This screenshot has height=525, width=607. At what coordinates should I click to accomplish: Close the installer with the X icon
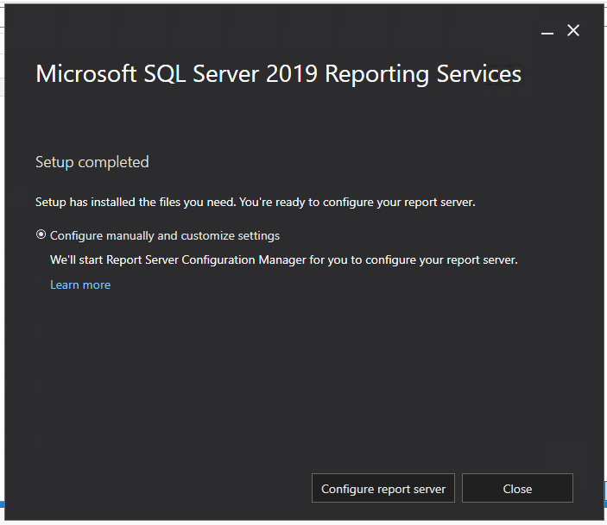(573, 30)
